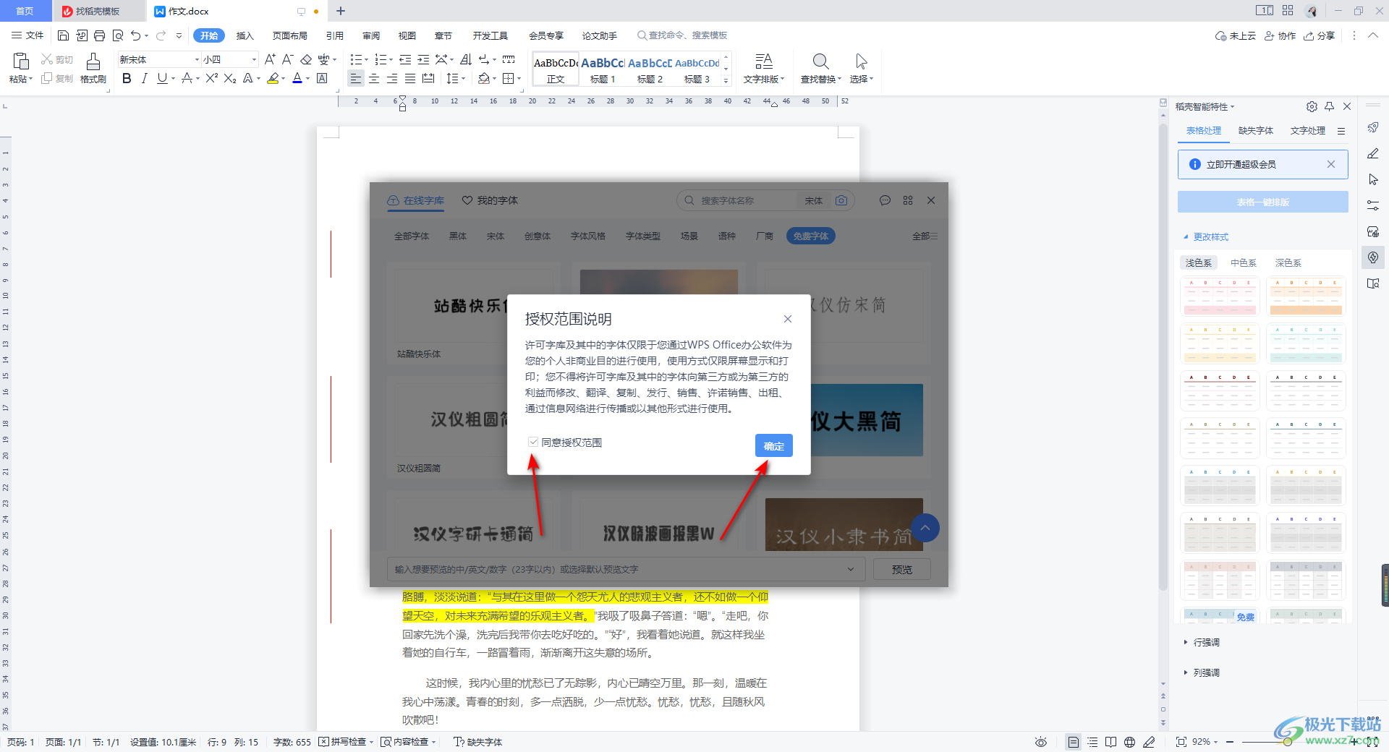This screenshot has height=752, width=1389.
Task: Click the Print icon in quick toolbar
Action: tap(99, 35)
